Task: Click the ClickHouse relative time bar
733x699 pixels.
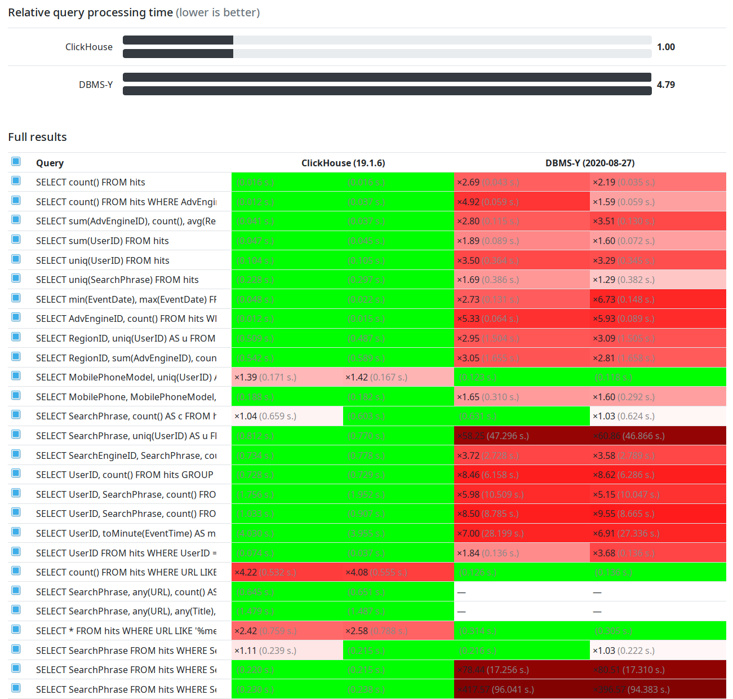Action: [387, 47]
